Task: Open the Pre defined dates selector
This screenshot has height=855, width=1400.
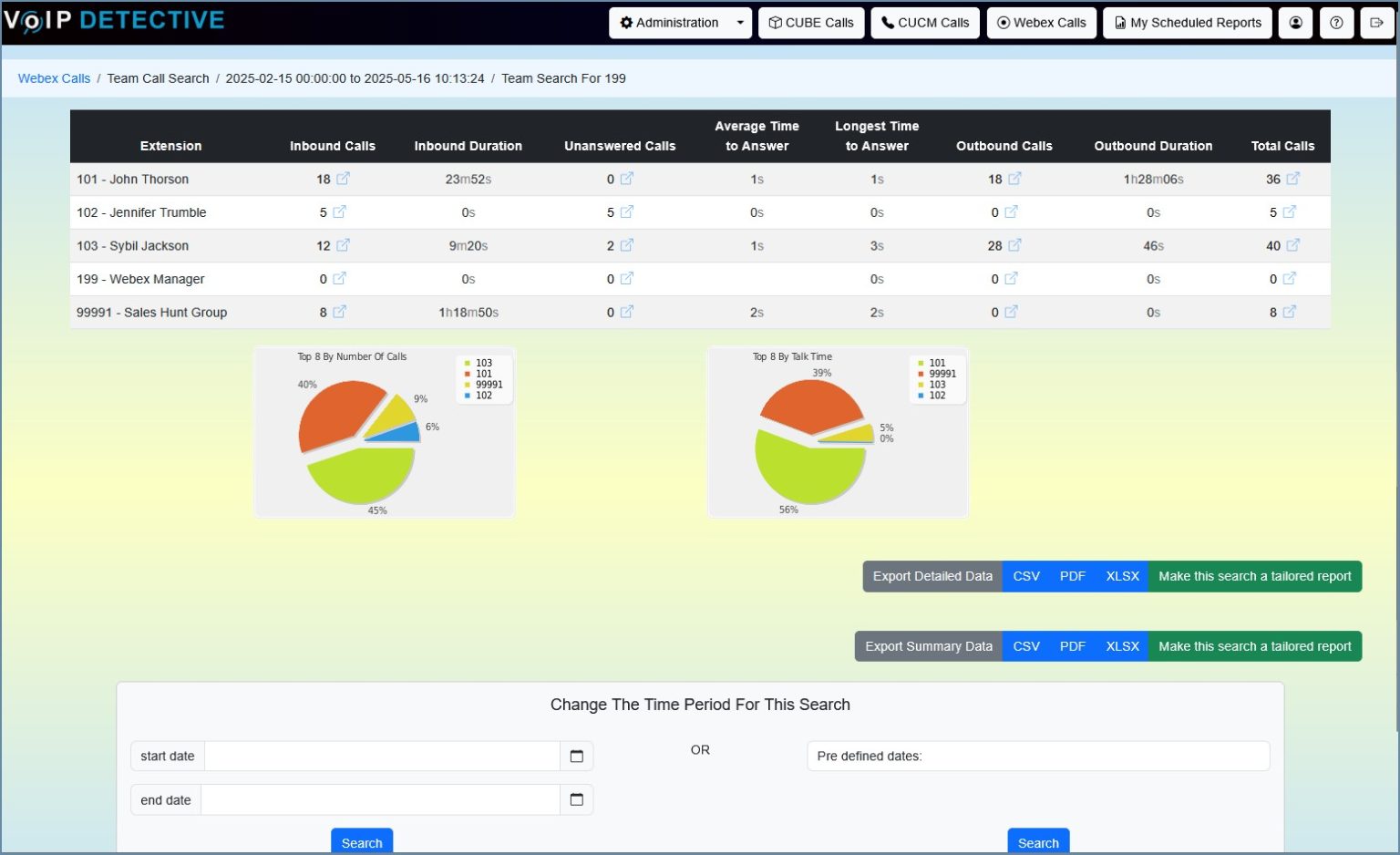Action: 1038,756
